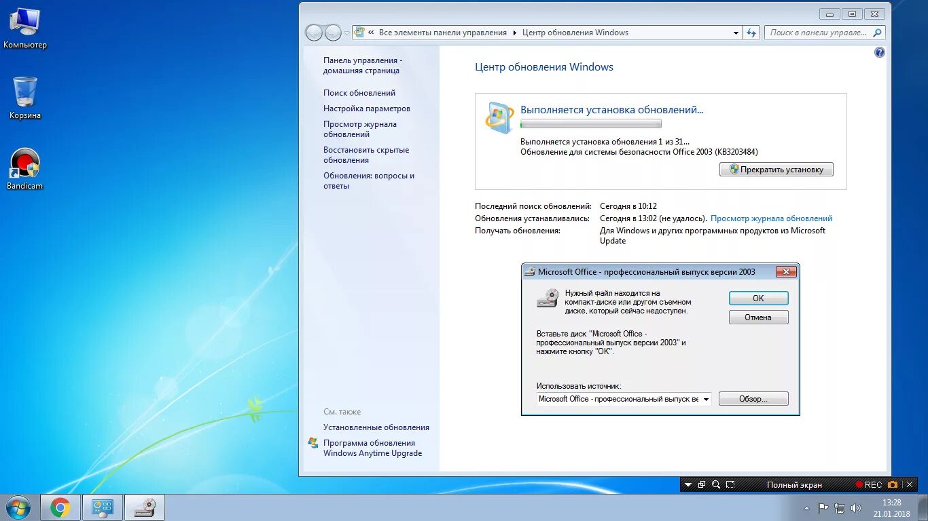Click Show Desktop strip at taskbar end
Viewport: 928px width, 521px height.
(x=923, y=507)
